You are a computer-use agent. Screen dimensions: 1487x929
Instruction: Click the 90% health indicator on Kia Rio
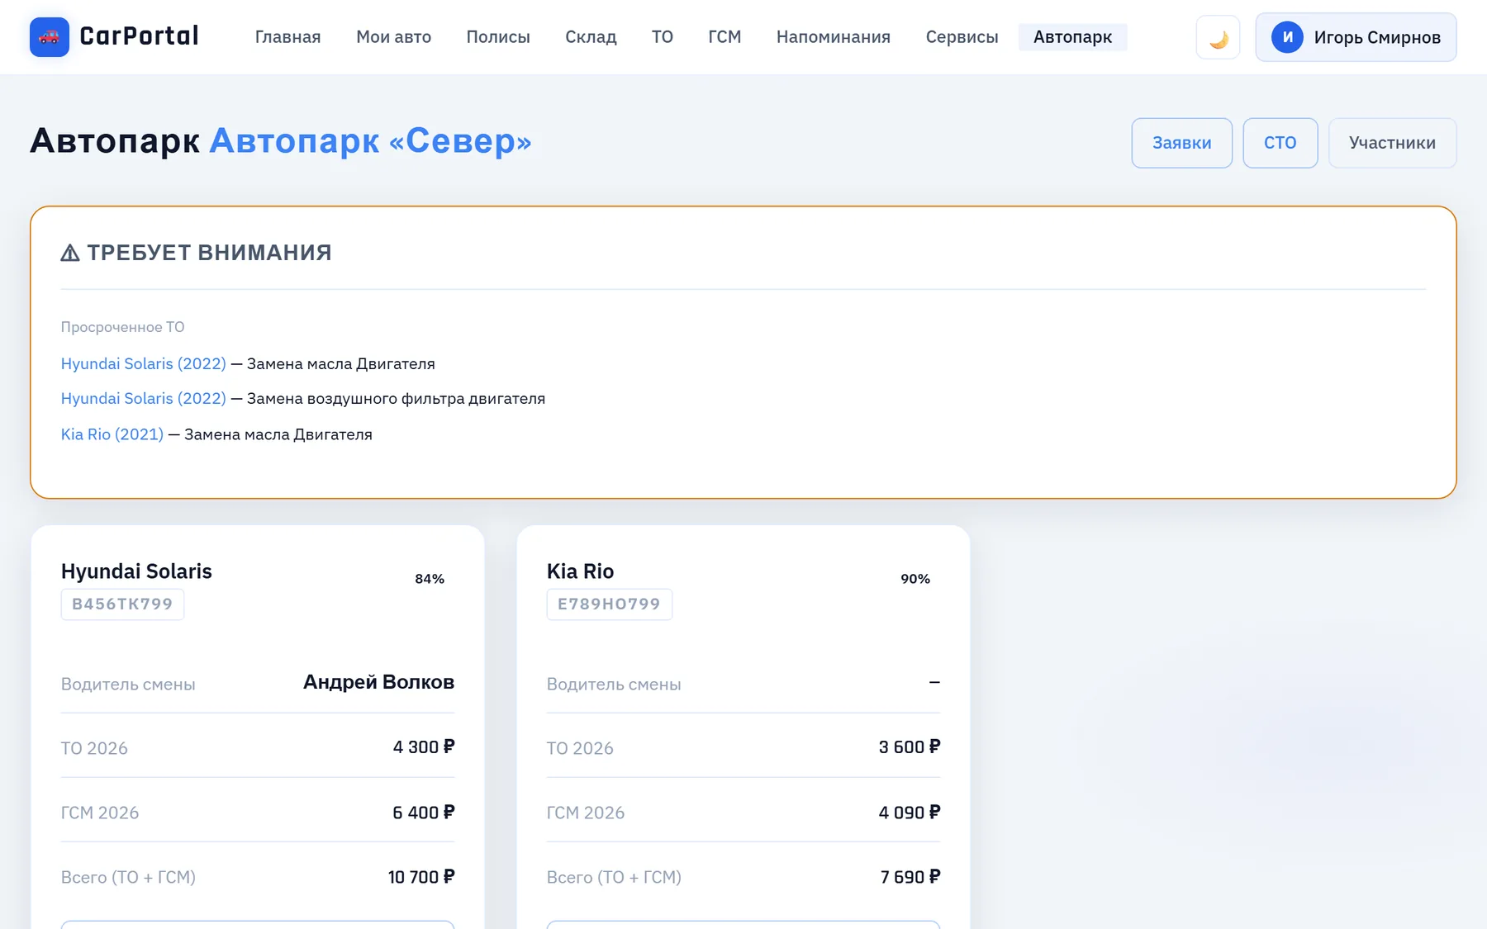point(915,579)
